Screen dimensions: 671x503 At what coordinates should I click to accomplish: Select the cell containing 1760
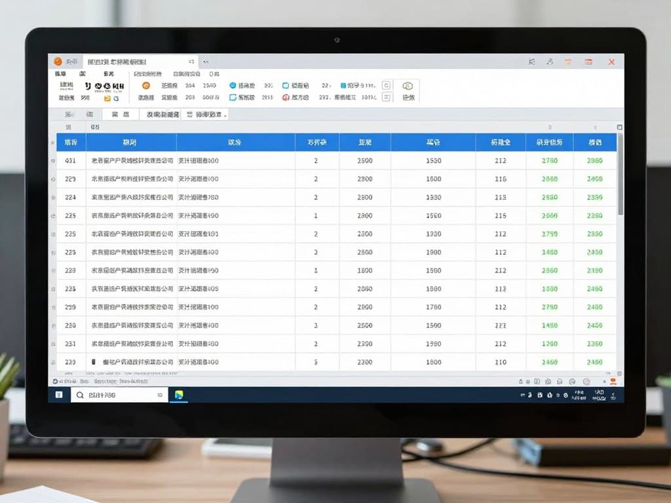coord(433,307)
